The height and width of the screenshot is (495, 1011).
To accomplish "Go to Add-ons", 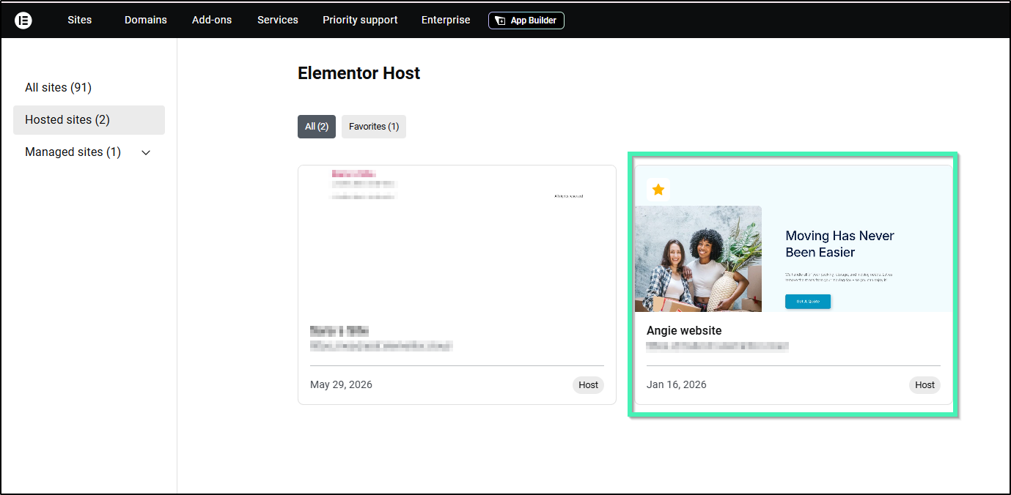I will [212, 20].
